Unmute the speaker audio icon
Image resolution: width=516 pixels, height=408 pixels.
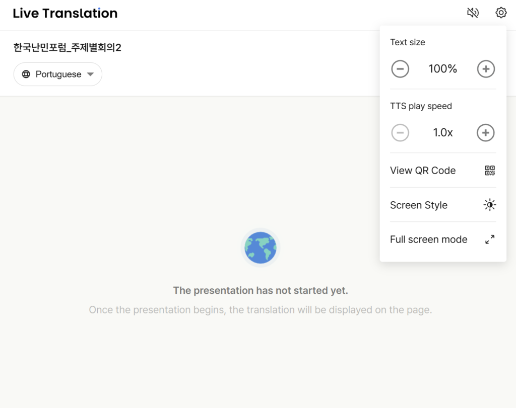[x=473, y=13]
